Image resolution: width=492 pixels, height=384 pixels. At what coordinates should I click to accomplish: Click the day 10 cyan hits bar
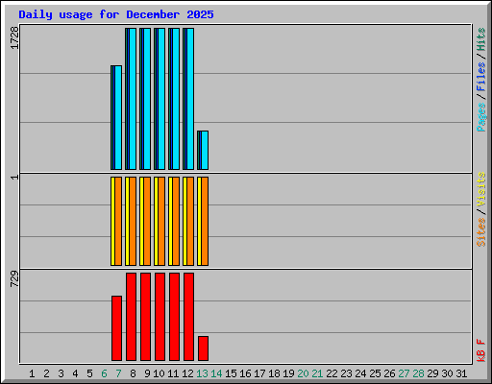pyautogui.click(x=161, y=99)
